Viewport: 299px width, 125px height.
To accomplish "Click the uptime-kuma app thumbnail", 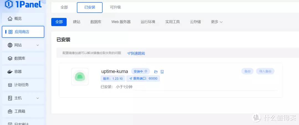I will click(80, 77).
